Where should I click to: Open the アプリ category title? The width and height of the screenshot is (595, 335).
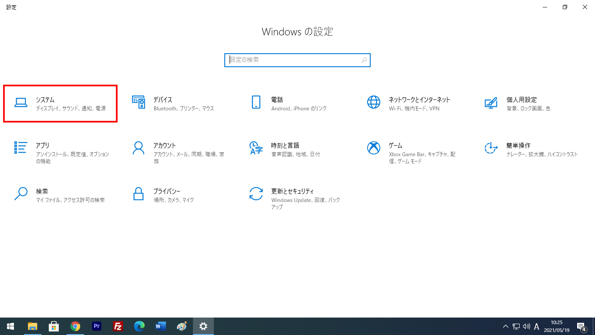(x=43, y=146)
